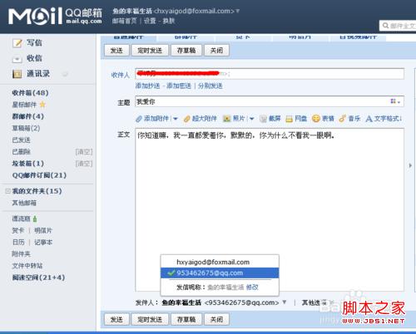The image size is (416, 334).
Task: Select 953462675@qq.com as sender
Action: [x=220, y=273]
